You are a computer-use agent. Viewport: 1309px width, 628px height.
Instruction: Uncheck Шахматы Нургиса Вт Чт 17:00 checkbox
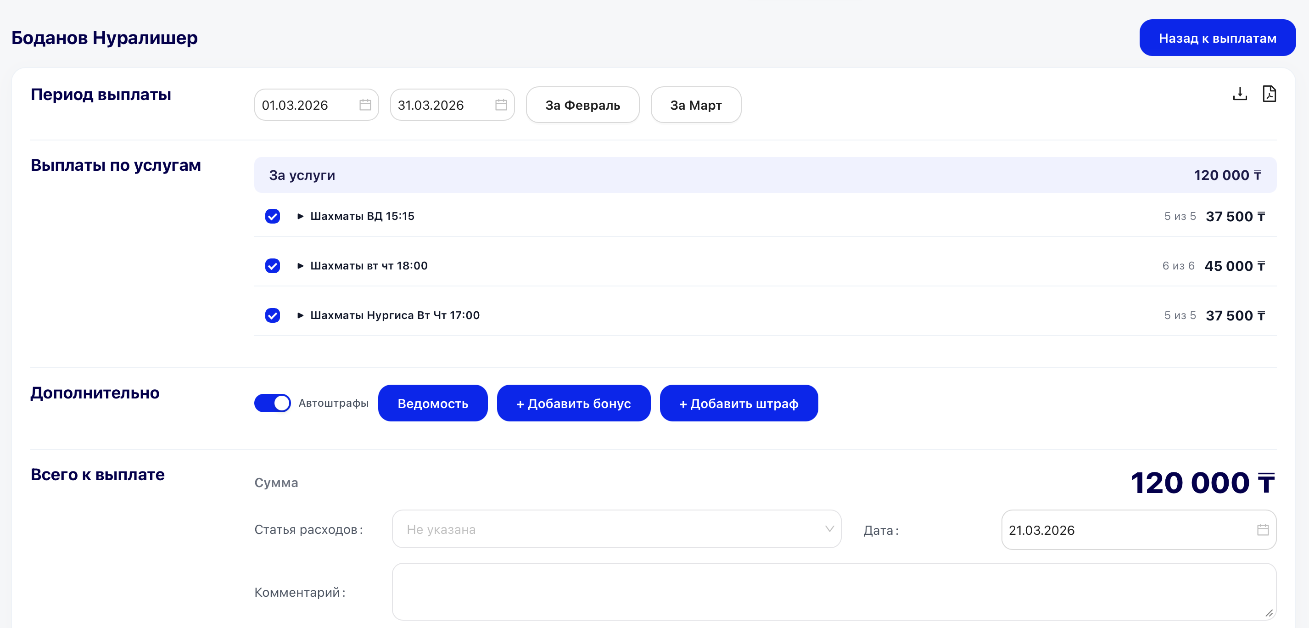[x=272, y=315]
